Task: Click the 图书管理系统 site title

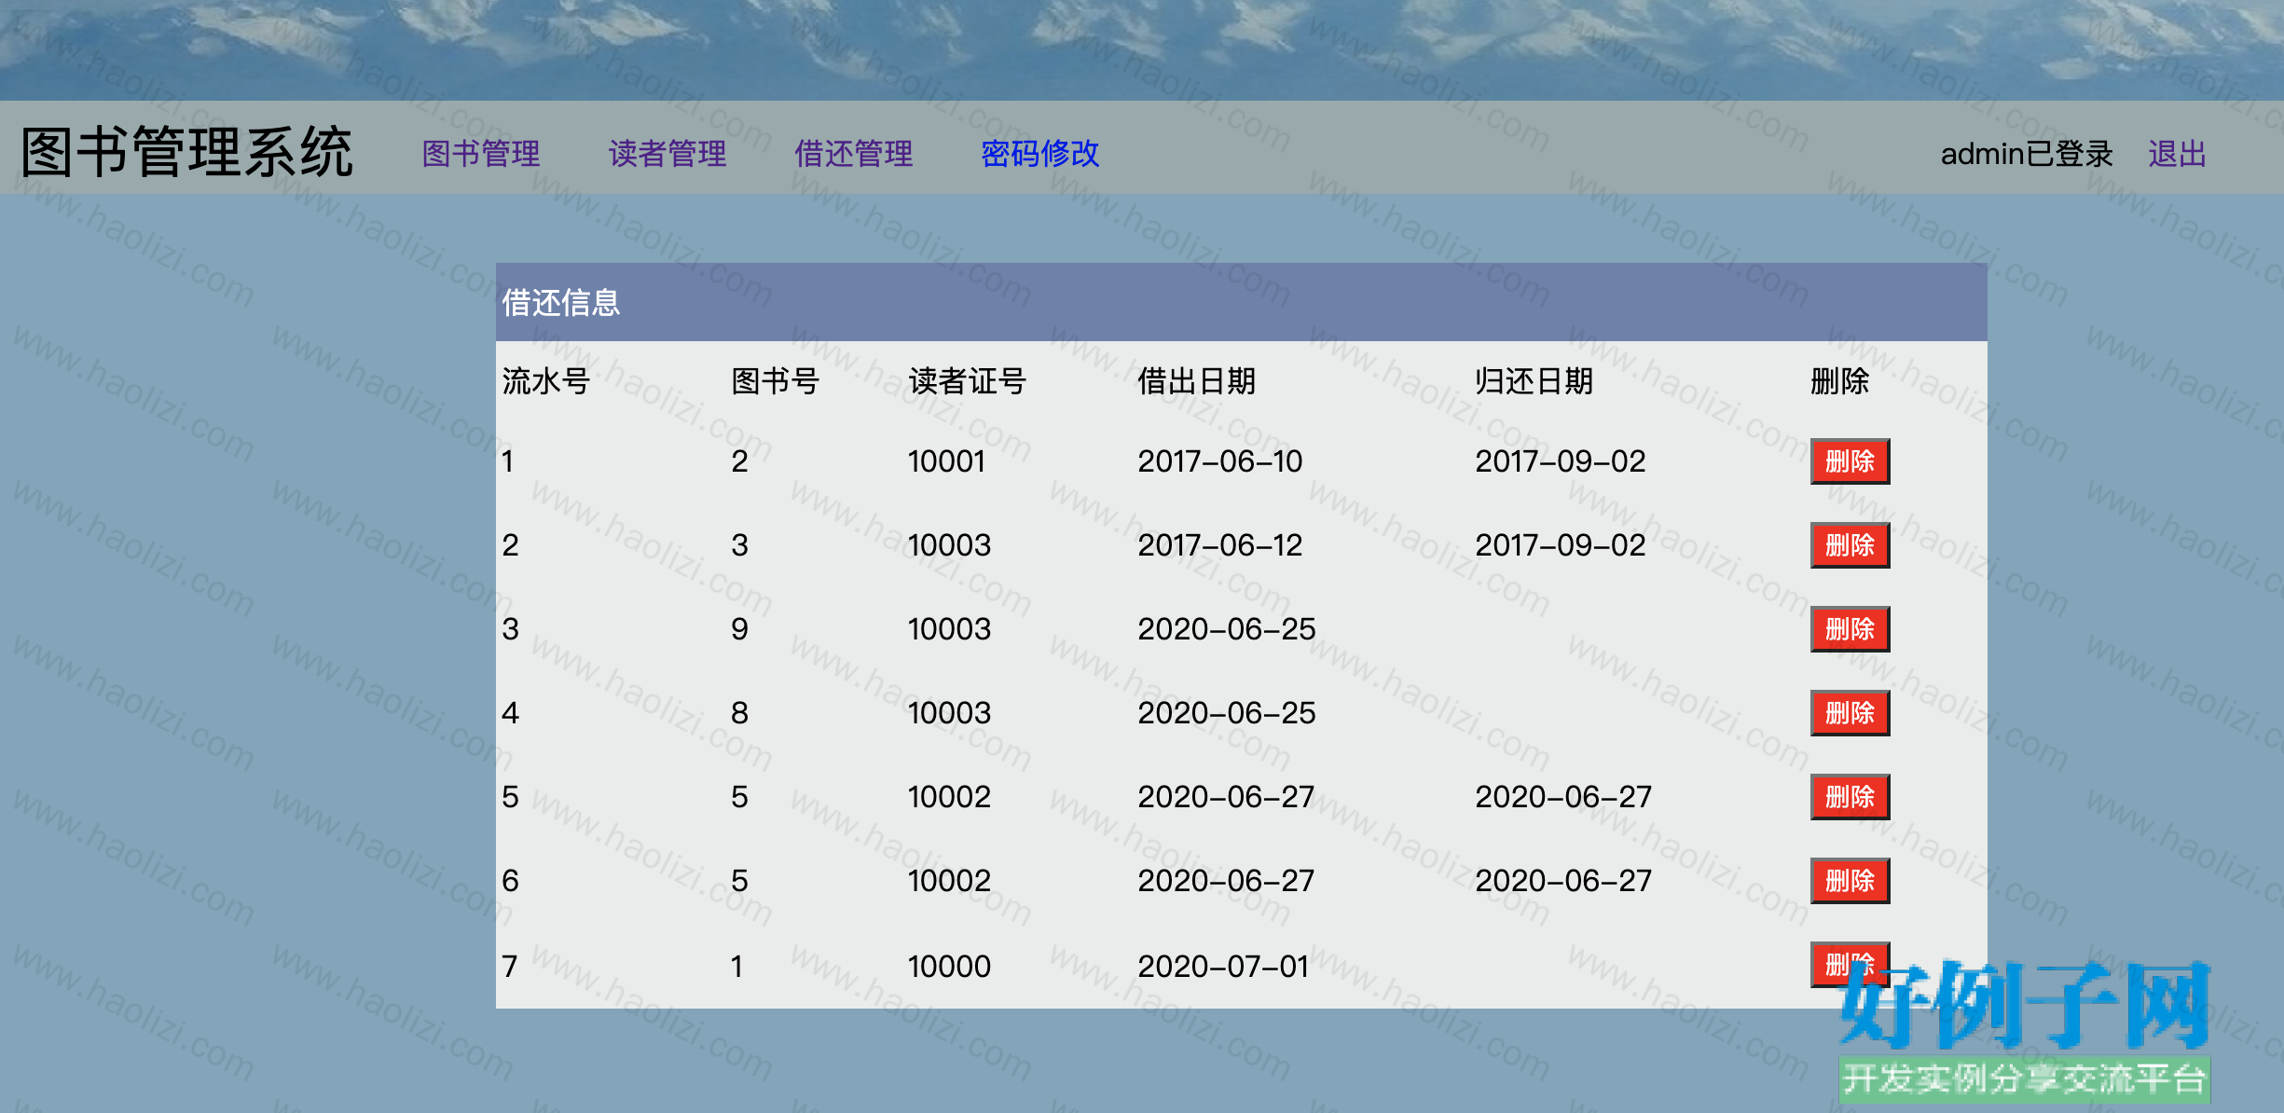Action: point(187,152)
